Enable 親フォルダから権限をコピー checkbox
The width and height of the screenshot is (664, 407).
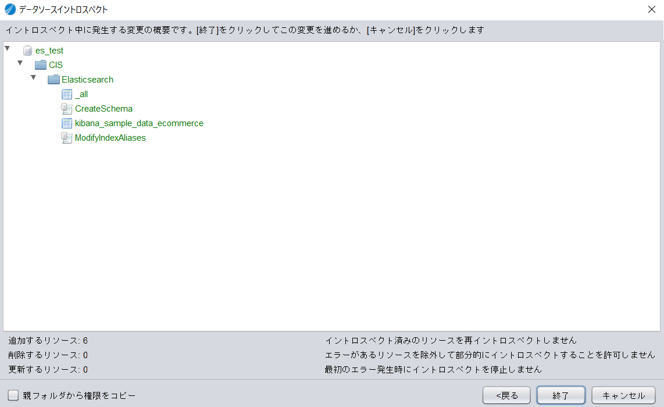point(13,395)
